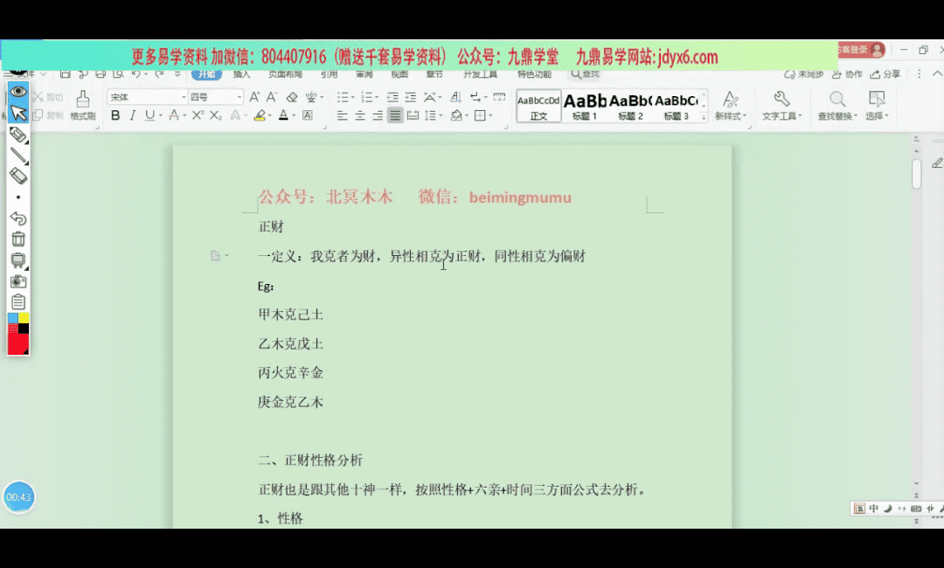The image size is (944, 568).
Task: Toggle the eye visibility icon
Action: [x=18, y=91]
